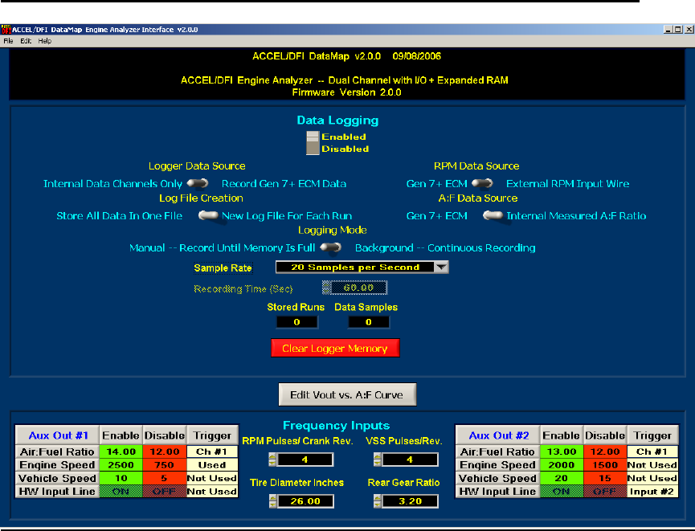Viewport: 695px width, 531px height.
Task: Click Aux Out #1 Vehicle Speed Disable 5
Action: pos(165,478)
